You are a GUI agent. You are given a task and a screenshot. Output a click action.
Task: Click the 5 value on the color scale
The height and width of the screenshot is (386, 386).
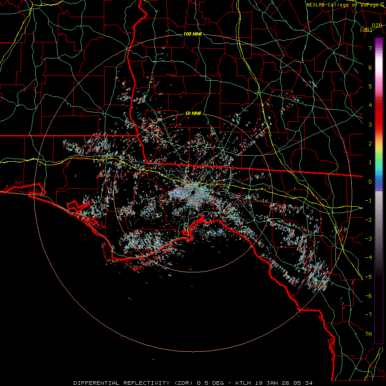(x=370, y=86)
